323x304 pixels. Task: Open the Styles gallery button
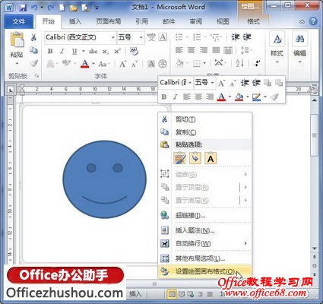click(277, 48)
